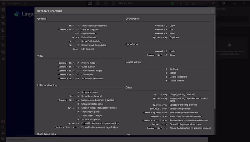Click the 'Select sibling element' text
Screen dimensions: 250x142
click(180, 109)
